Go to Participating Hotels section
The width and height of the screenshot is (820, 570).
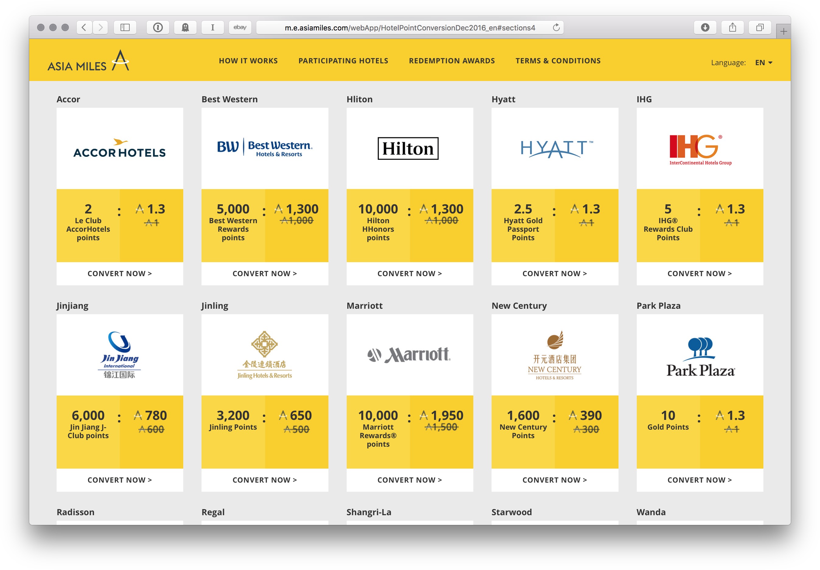(343, 61)
